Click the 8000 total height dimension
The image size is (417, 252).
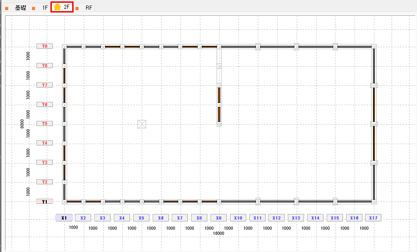[x=22, y=124]
